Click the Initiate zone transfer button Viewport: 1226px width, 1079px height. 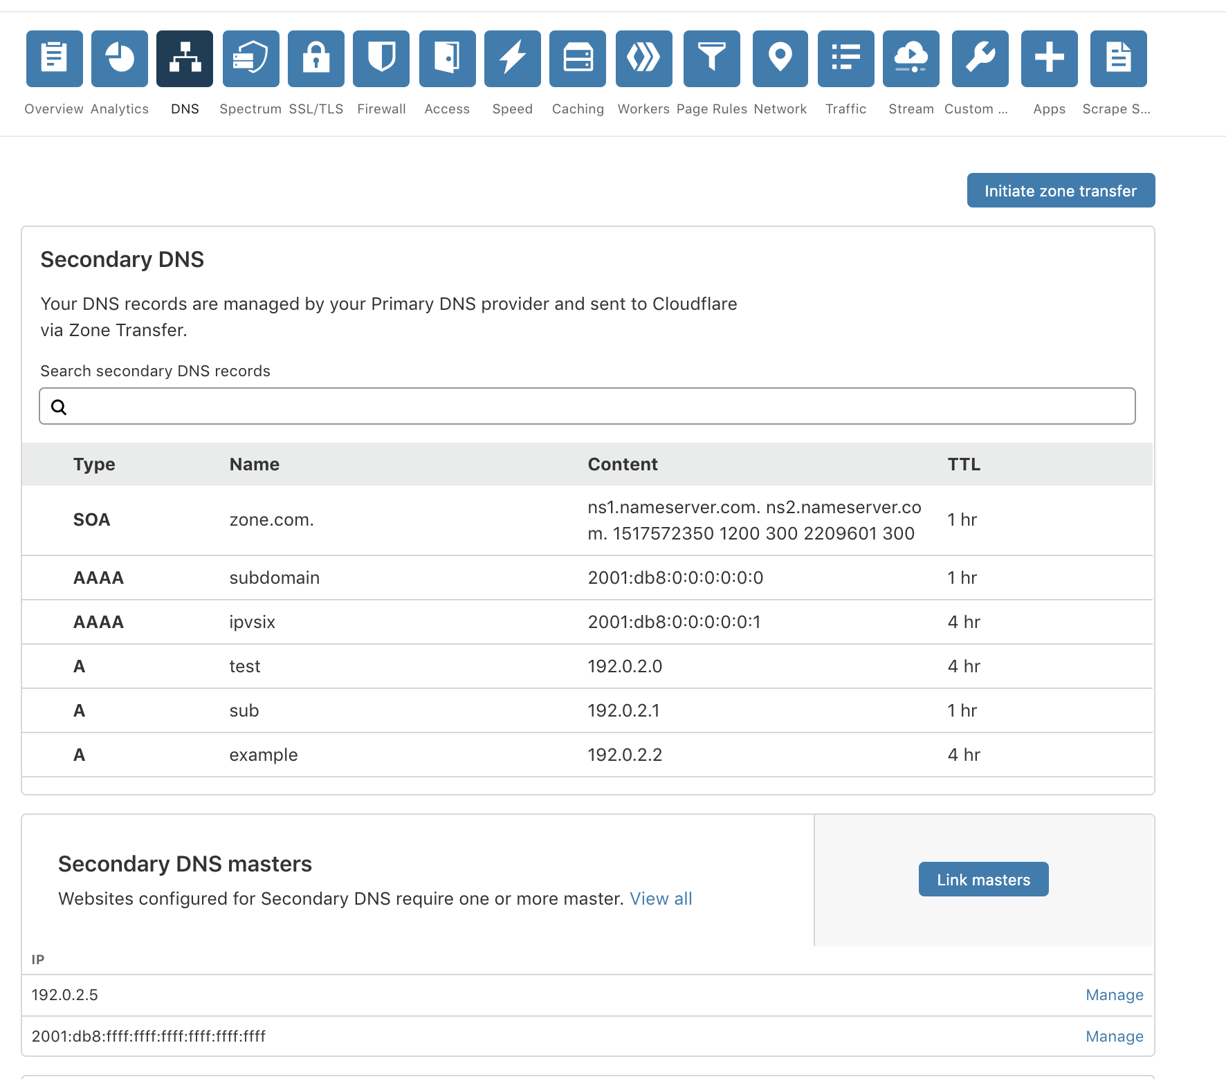tap(1061, 190)
